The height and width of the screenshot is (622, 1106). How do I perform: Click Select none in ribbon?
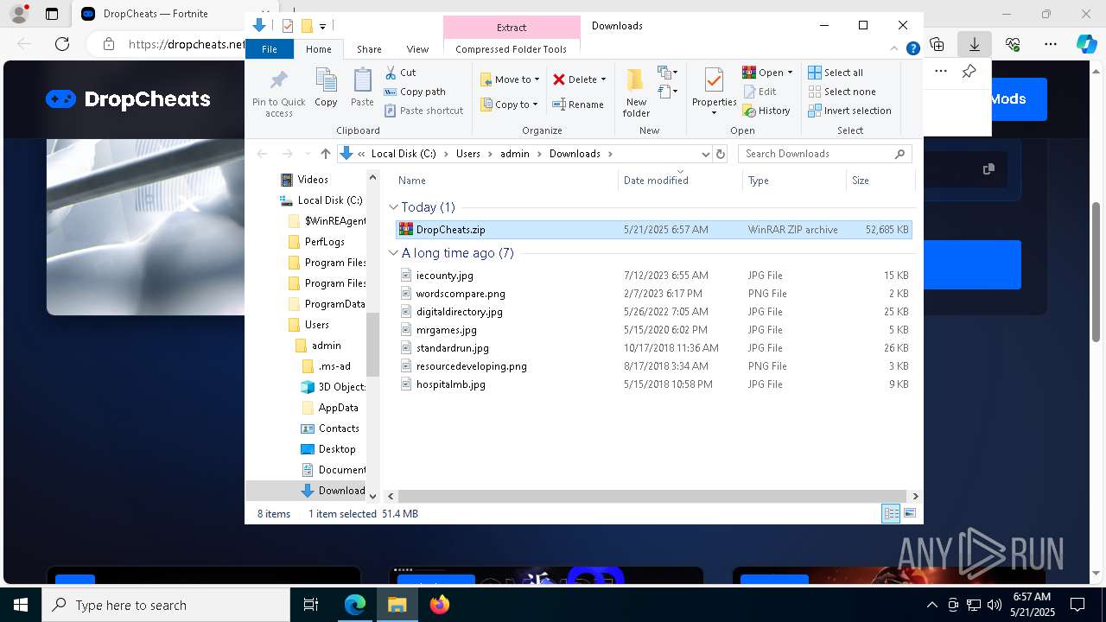pyautogui.click(x=842, y=92)
